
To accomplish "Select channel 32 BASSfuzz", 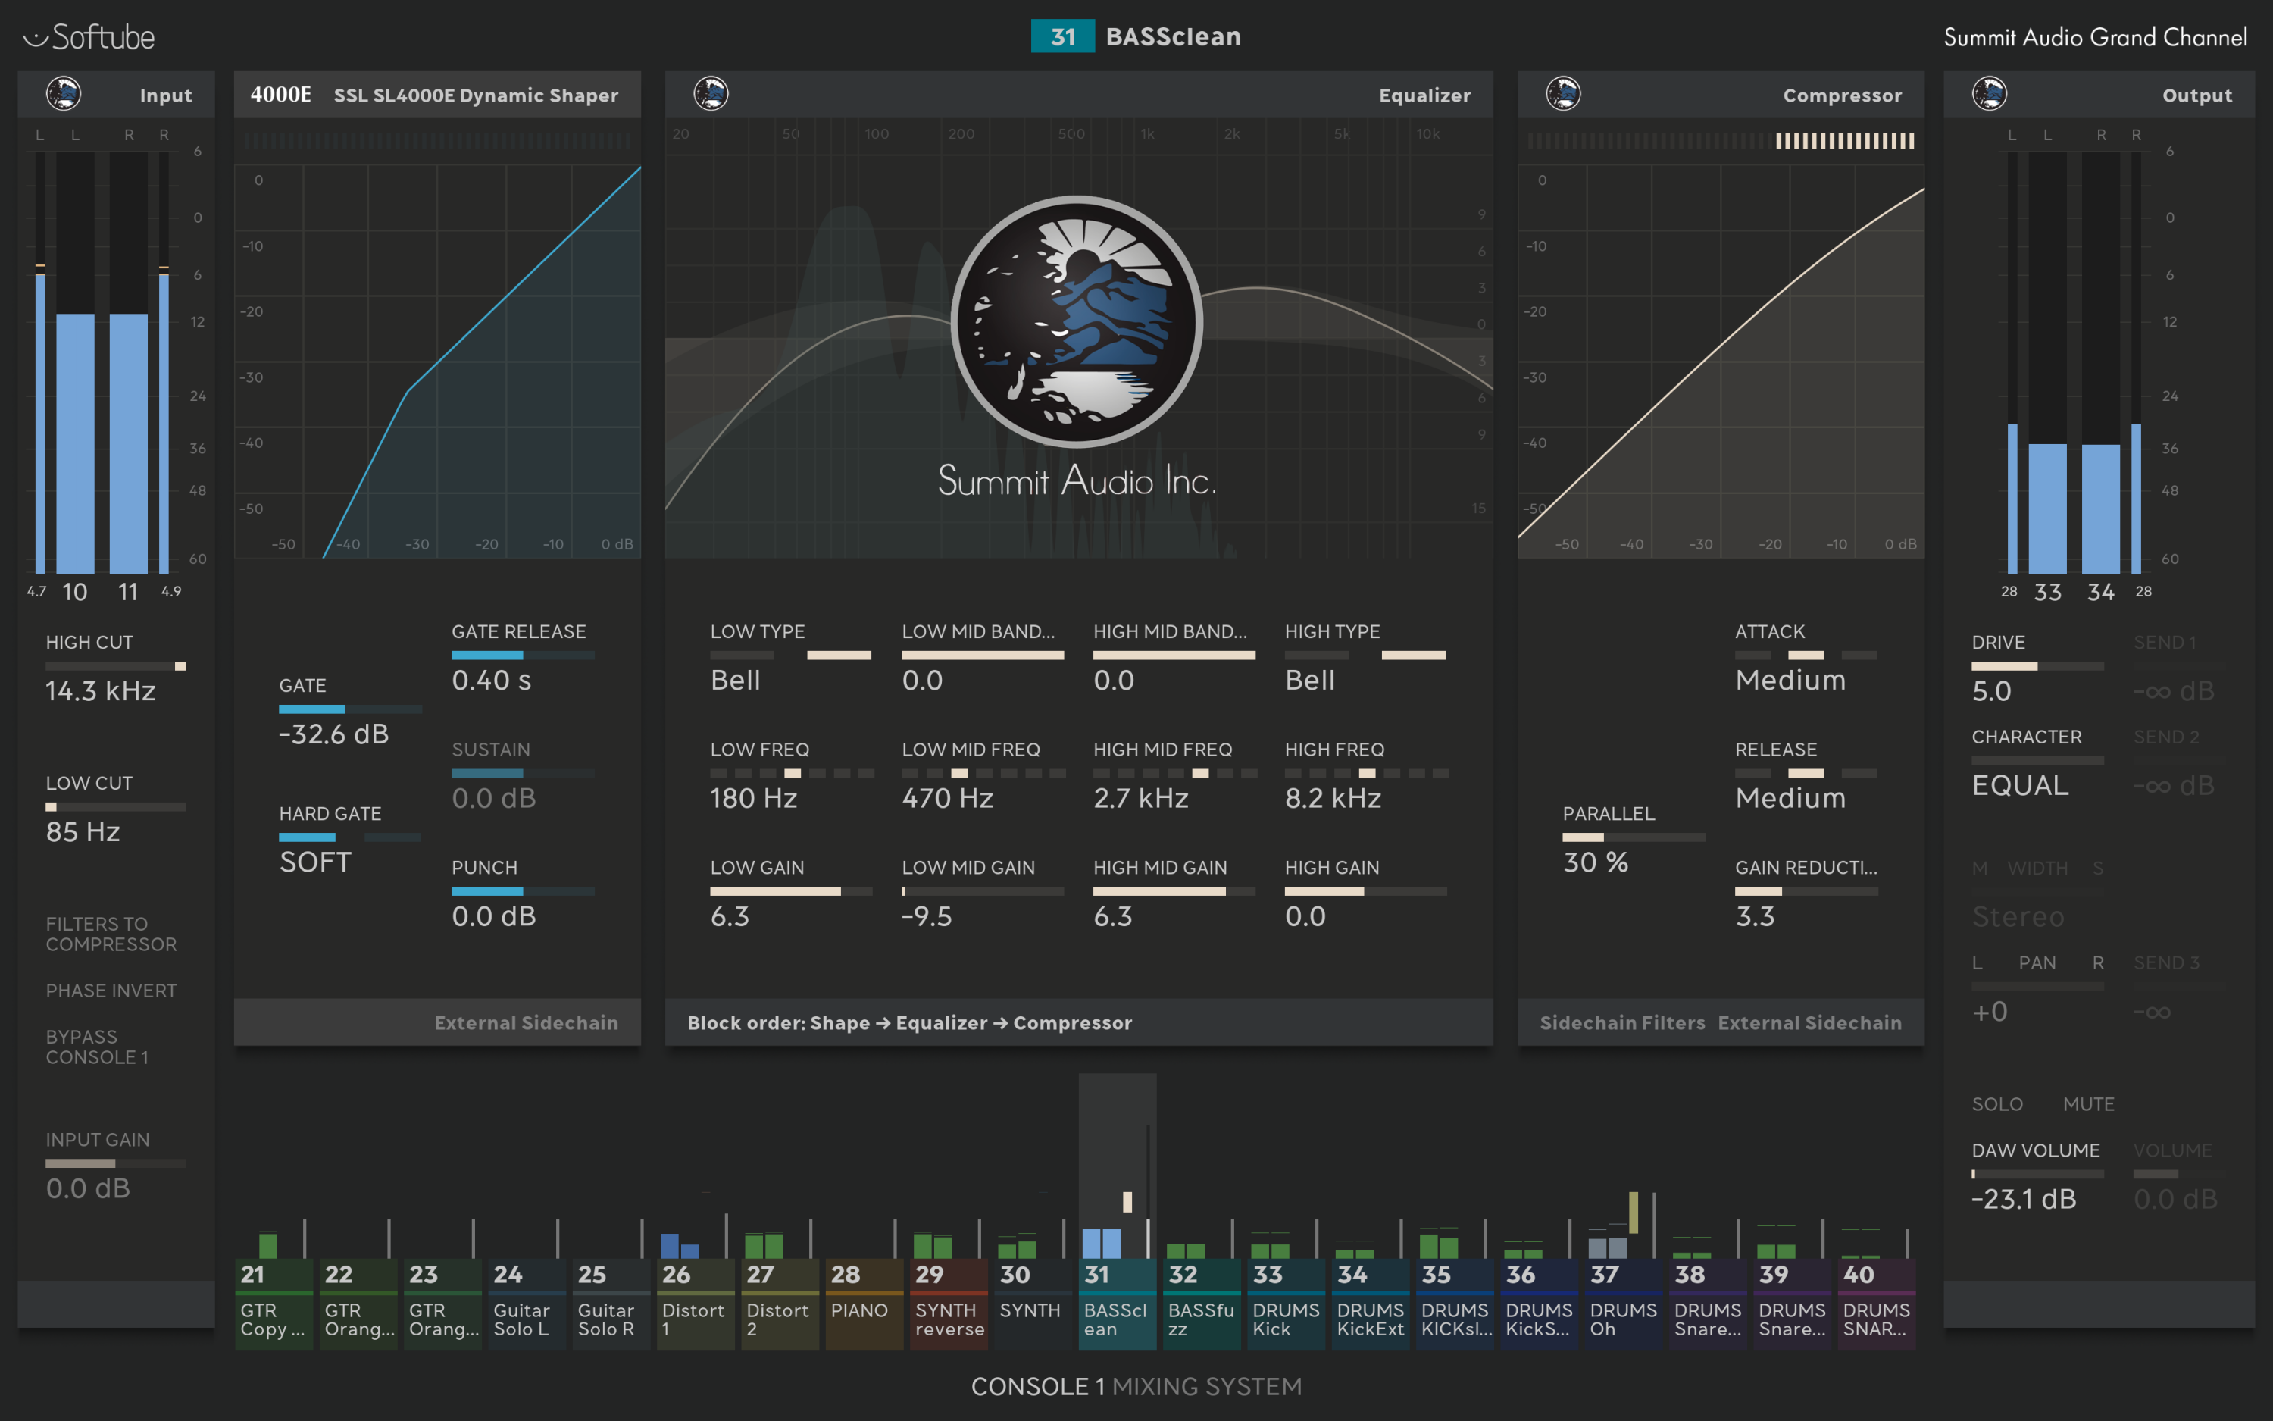I will click(1202, 1304).
